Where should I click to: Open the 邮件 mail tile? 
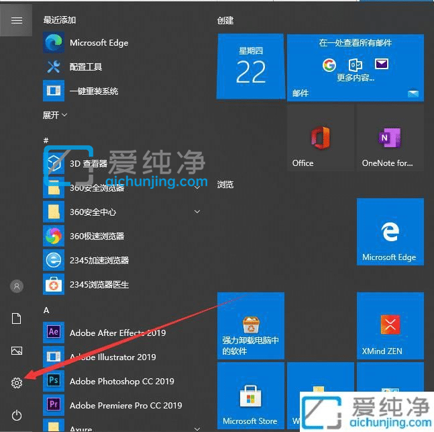(356, 67)
